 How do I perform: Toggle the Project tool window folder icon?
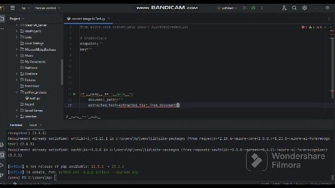click(2, 19)
